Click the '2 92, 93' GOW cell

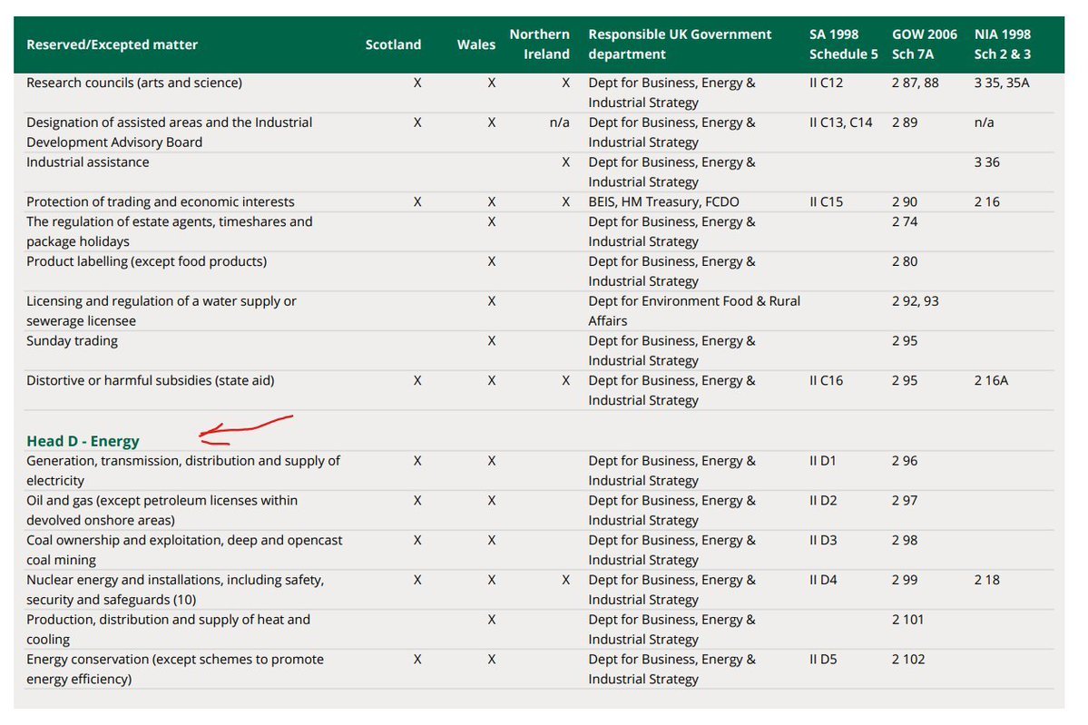[x=916, y=301]
